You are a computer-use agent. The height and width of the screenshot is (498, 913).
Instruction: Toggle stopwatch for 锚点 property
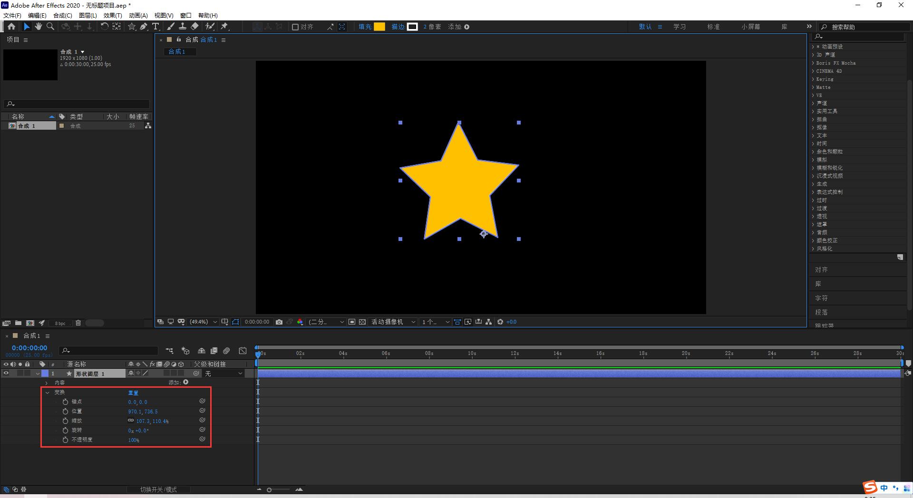66,402
